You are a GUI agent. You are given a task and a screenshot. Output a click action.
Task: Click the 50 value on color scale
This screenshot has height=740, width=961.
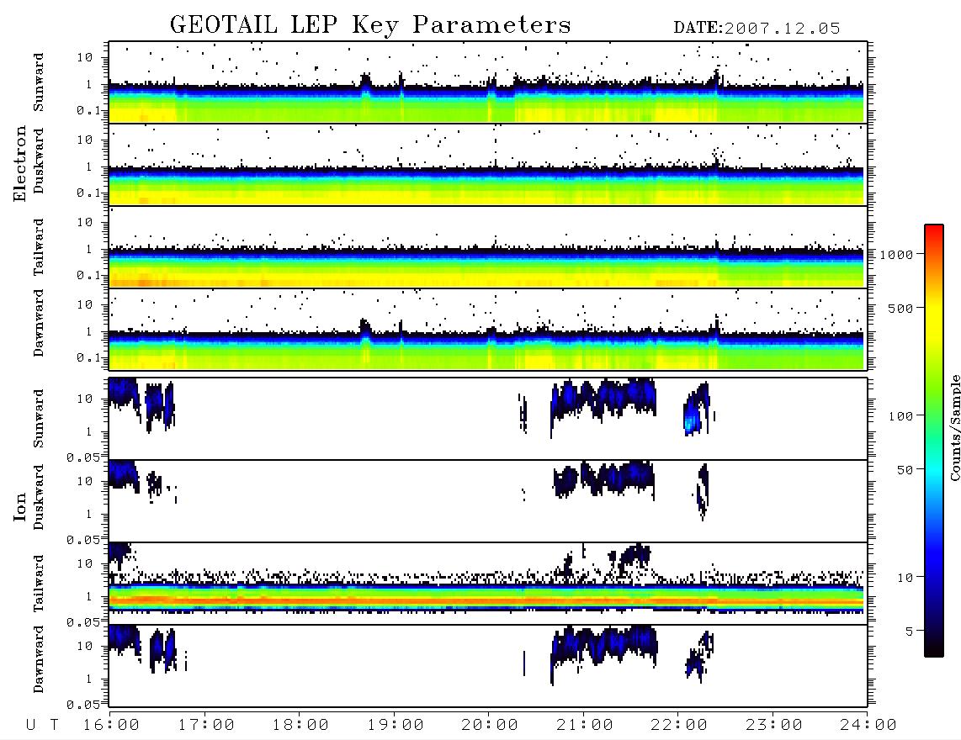(905, 470)
